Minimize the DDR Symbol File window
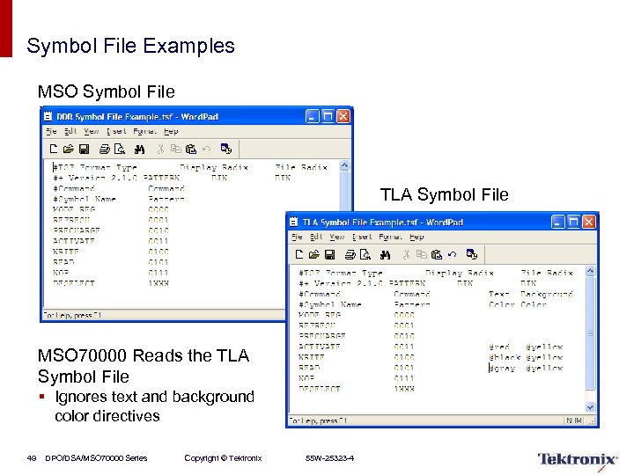This screenshot has height=475, width=634. [312, 116]
